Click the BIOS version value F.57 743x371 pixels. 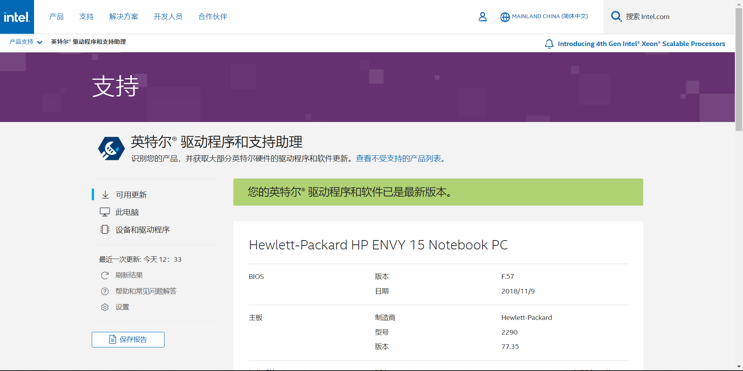click(x=507, y=277)
